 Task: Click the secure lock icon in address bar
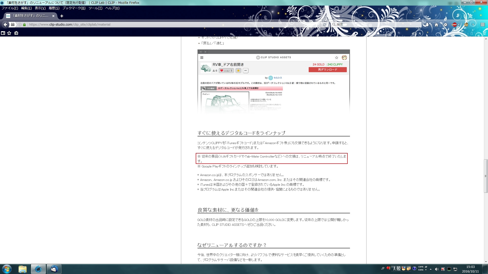(x=24, y=25)
